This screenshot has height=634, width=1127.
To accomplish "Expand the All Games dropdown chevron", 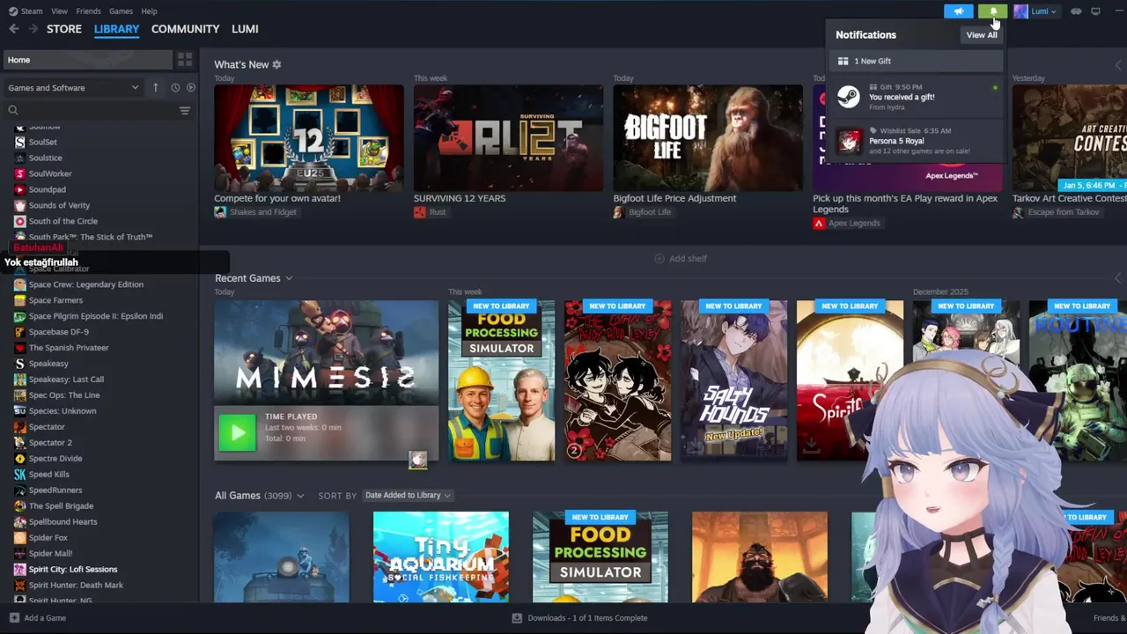I will (x=300, y=496).
